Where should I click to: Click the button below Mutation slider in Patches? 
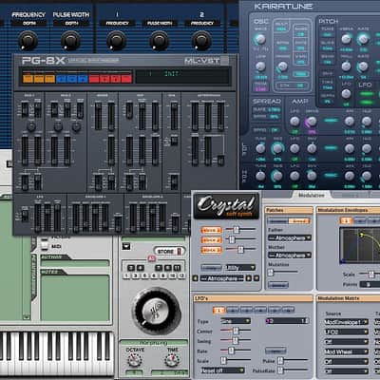[278, 285]
